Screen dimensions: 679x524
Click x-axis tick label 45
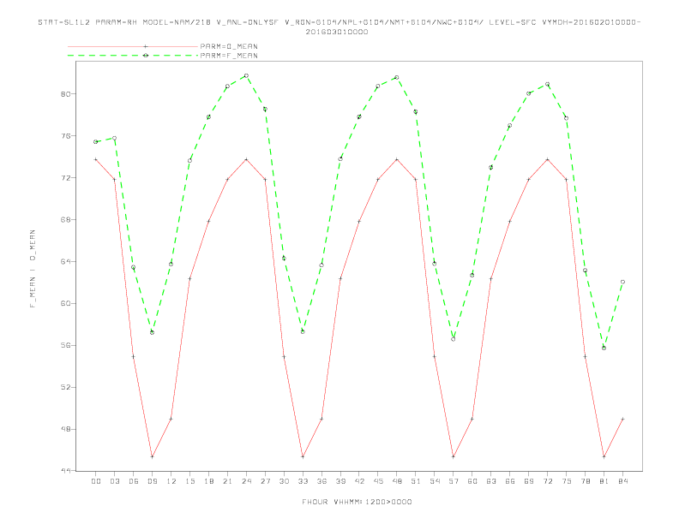tap(378, 481)
